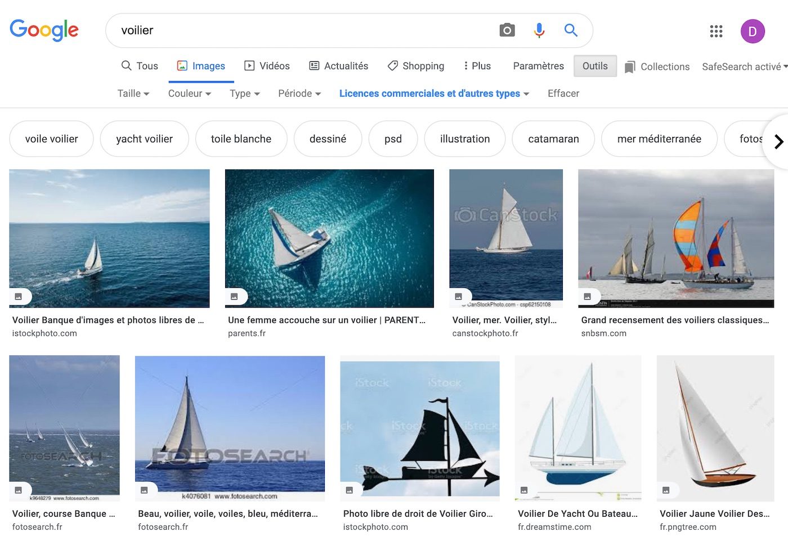Screen dimensions: 788x542
Task: Open the Google apps grid
Action: coord(716,31)
